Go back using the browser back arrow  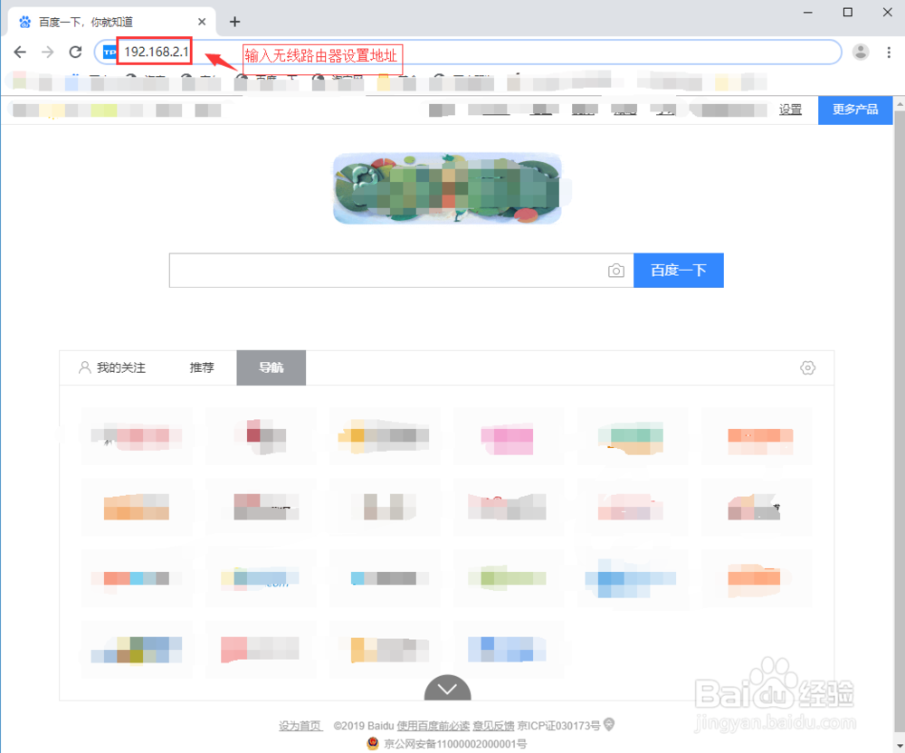coord(20,52)
